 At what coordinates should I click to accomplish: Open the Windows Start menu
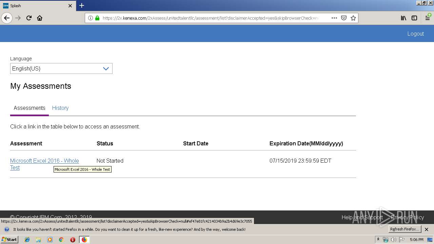click(x=9, y=239)
